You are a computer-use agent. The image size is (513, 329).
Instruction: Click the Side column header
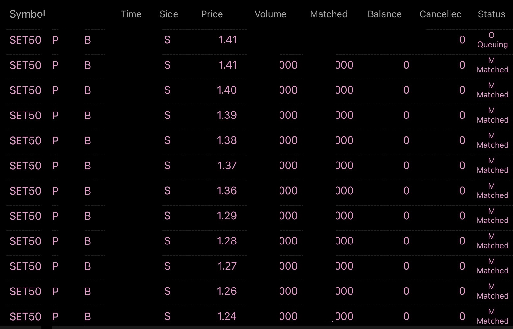pyautogui.click(x=169, y=14)
